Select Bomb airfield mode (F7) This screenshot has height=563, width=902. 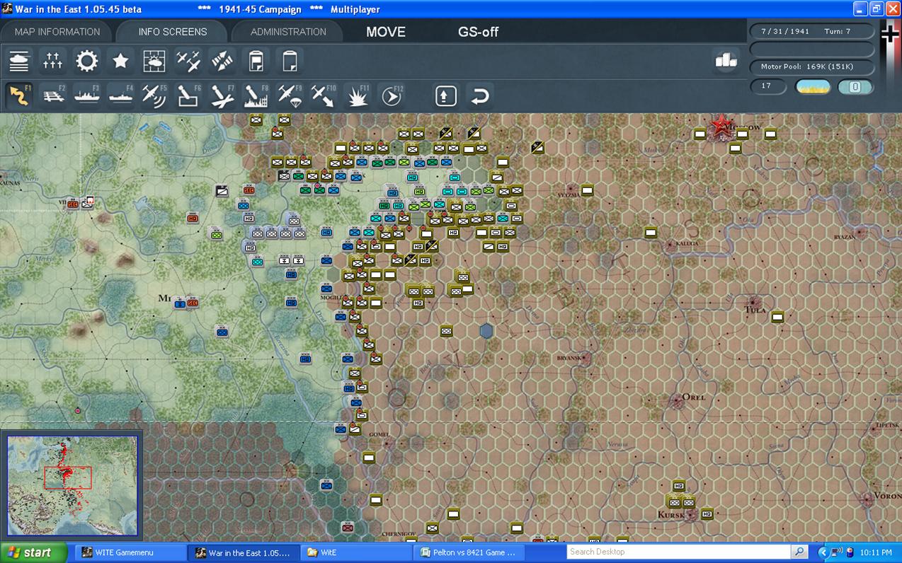(x=222, y=95)
